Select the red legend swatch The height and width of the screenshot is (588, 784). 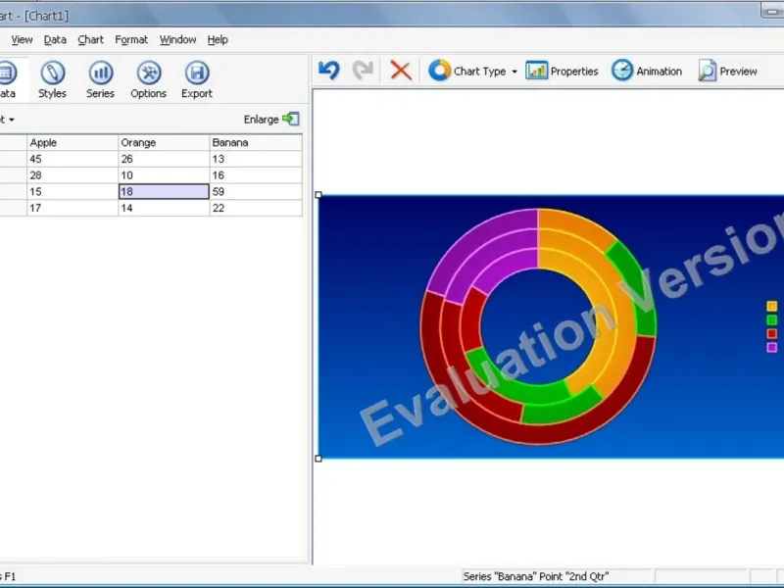(x=772, y=333)
